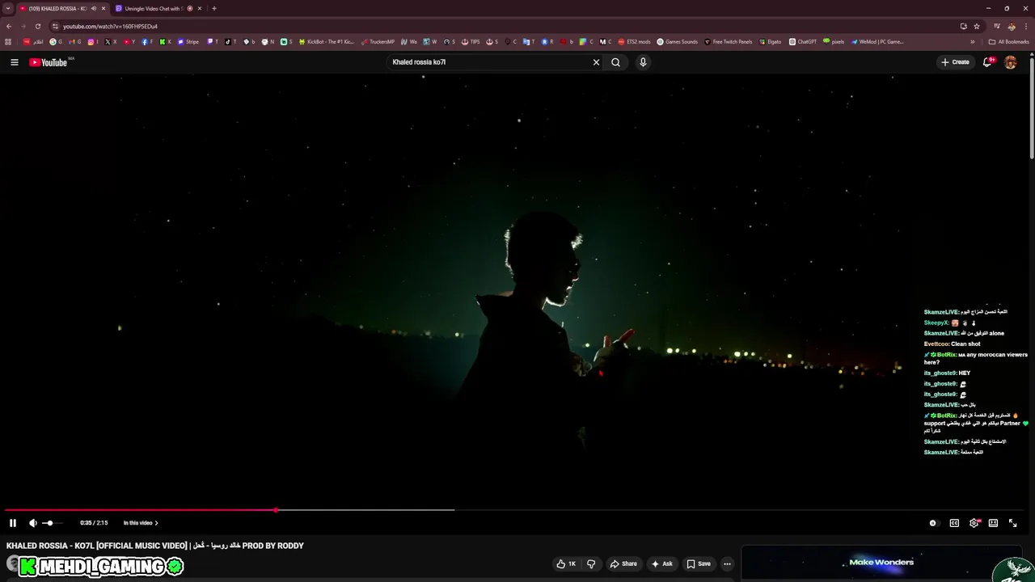Open the TruckersMP bookmark
This screenshot has width=1035, height=582.
click(x=378, y=42)
